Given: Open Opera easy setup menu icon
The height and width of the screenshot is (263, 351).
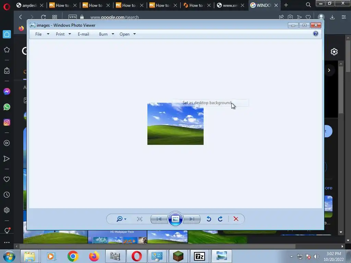Looking at the screenshot, I should click(344, 17).
